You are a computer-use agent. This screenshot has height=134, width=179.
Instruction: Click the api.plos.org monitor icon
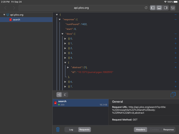point(8,15)
